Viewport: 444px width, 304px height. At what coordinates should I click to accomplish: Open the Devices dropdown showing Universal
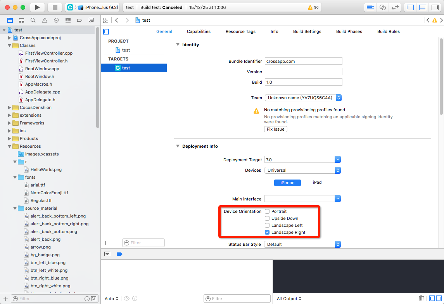(302, 170)
